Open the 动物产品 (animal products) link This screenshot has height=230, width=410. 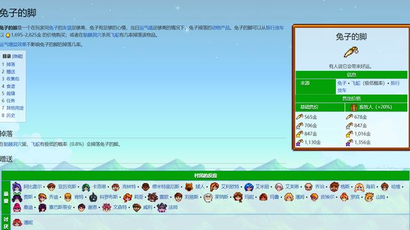pos(220,27)
